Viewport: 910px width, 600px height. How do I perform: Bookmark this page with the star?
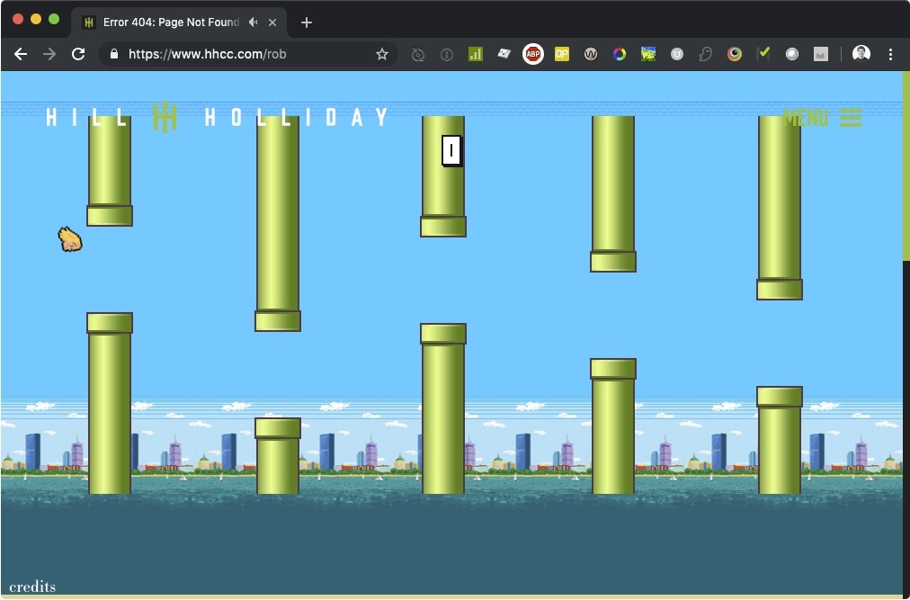coord(382,54)
